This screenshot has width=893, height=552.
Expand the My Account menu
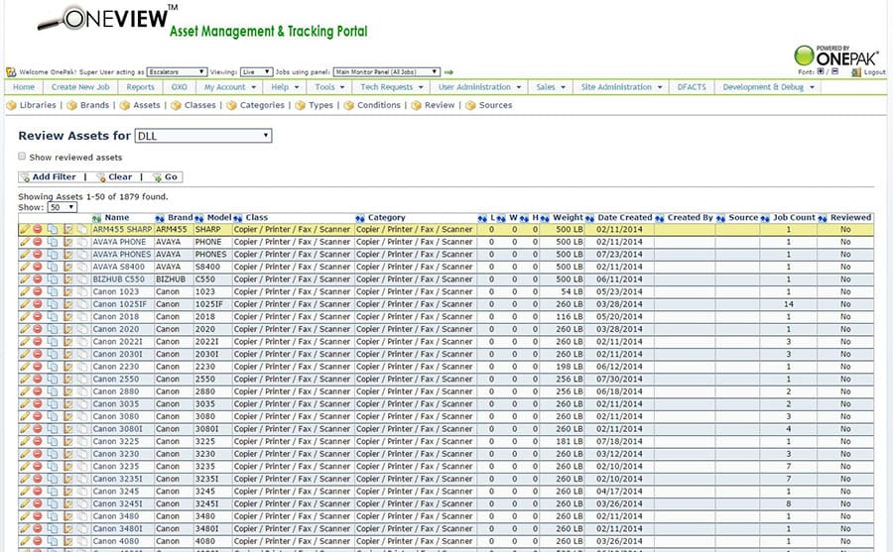pos(230,87)
